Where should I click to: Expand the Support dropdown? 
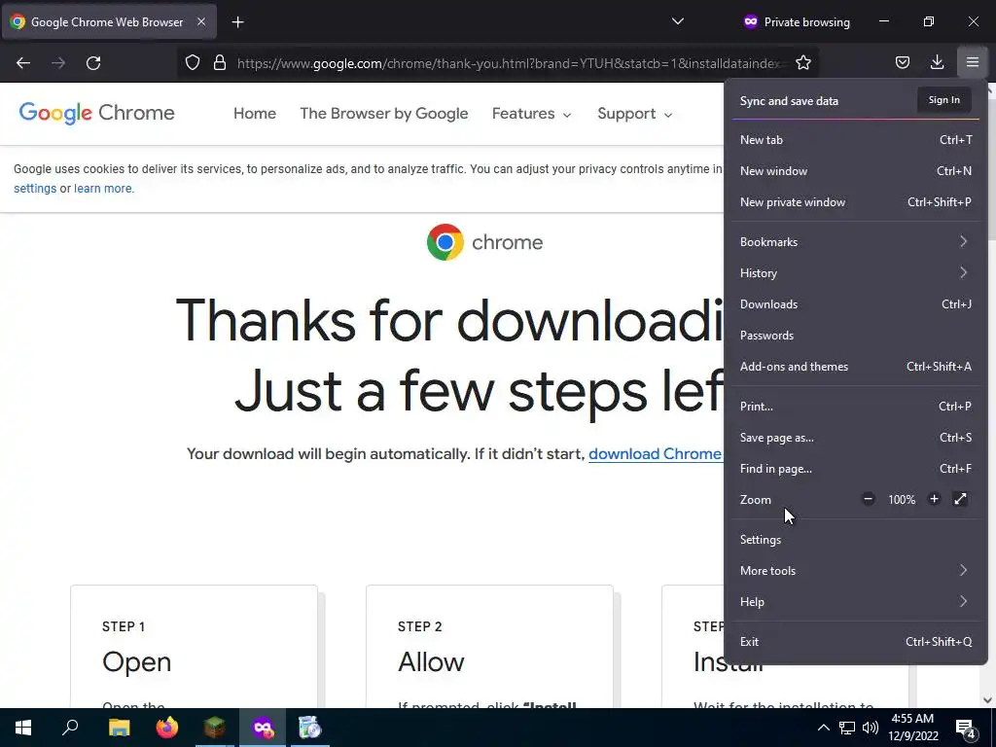[634, 114]
